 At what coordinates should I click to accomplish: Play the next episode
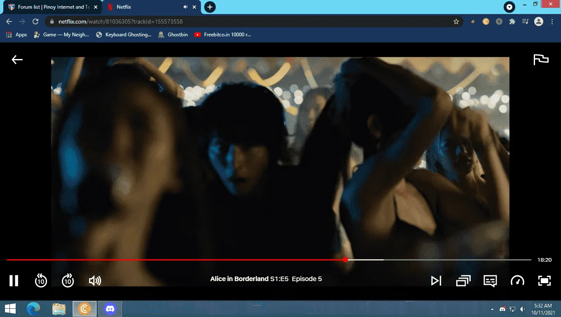(x=436, y=281)
